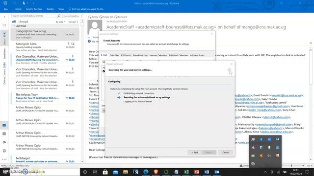Open Windows Security shield in tray overflow
314x176 pixels.
(261, 148)
